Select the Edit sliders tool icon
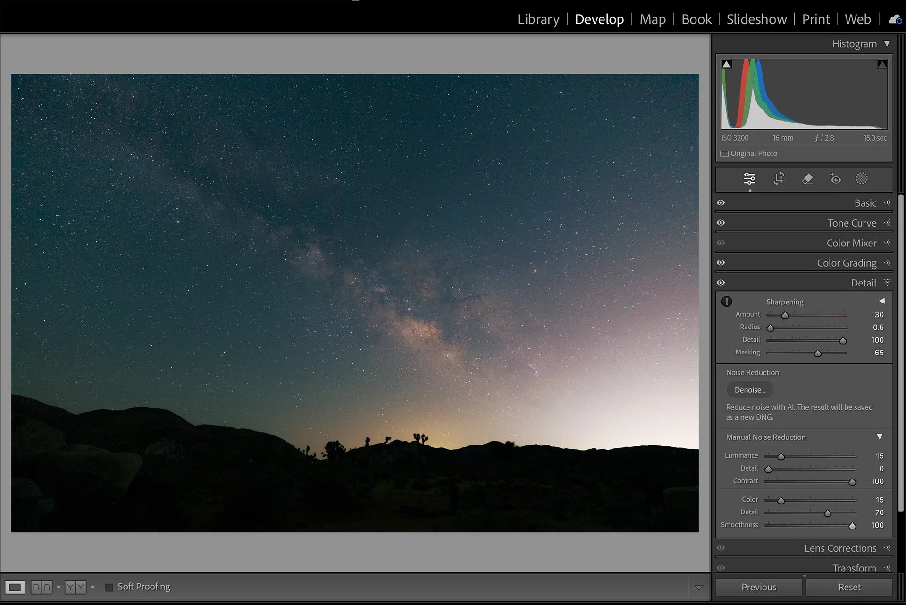The width and height of the screenshot is (906, 605). [749, 179]
